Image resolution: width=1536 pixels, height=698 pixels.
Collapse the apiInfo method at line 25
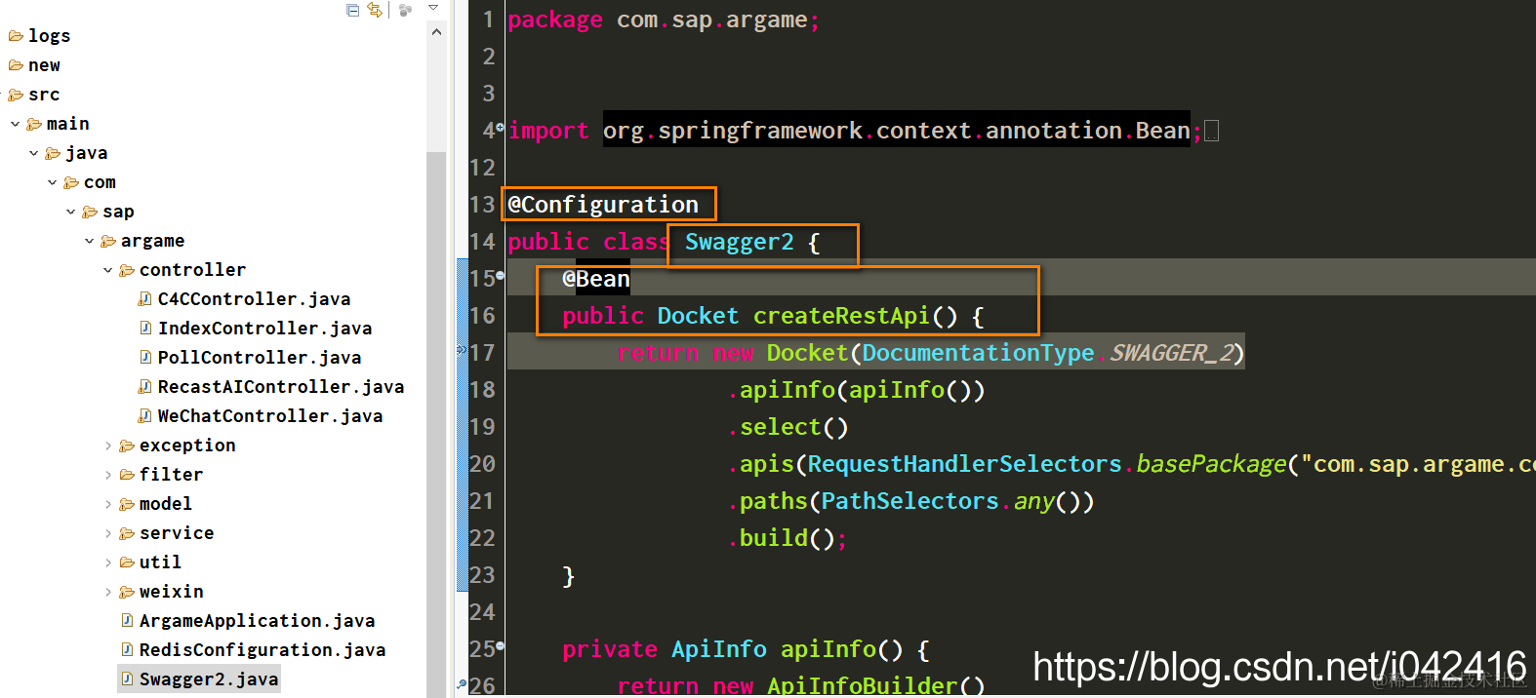[501, 645]
